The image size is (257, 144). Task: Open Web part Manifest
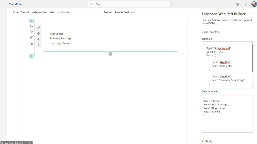[x=60, y=12]
